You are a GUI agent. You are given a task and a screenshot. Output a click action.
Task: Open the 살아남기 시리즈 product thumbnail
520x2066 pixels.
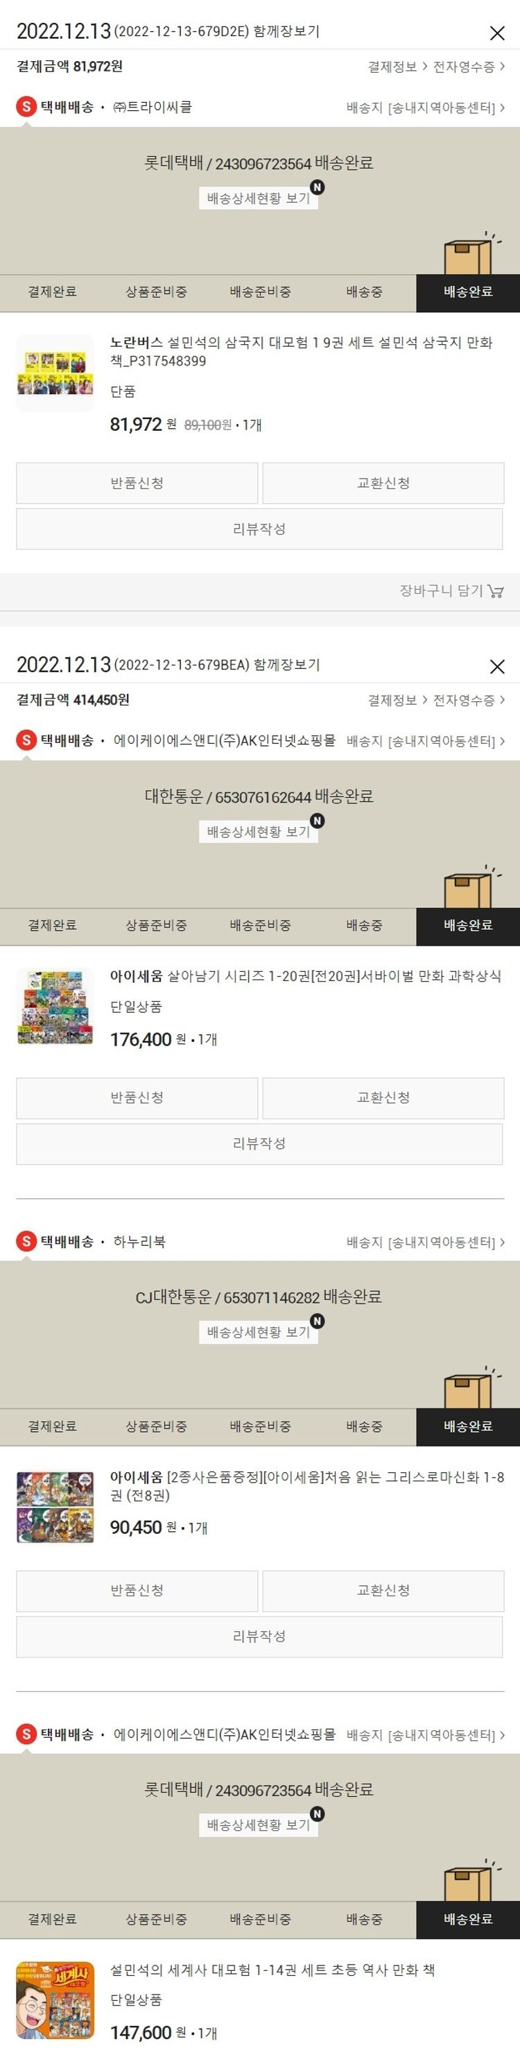coord(55,1007)
